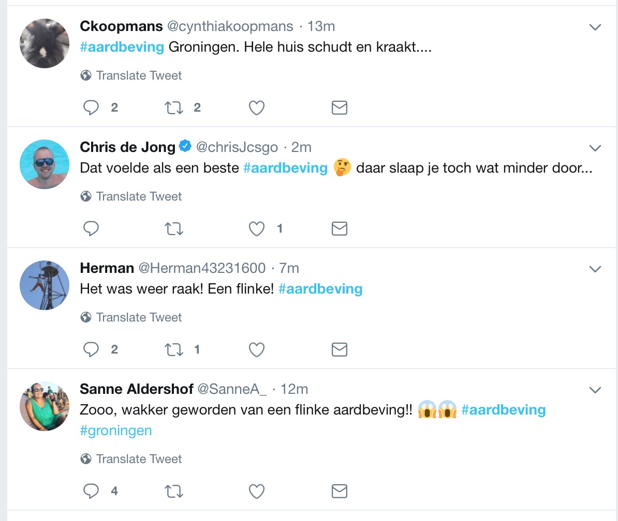Image resolution: width=618 pixels, height=521 pixels.
Task: Open the #groningen hashtag
Action: (116, 431)
